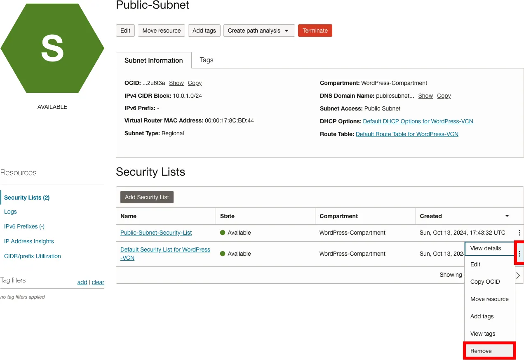Select Copy OCID menu entry
The image size is (524, 360).
pos(485,282)
